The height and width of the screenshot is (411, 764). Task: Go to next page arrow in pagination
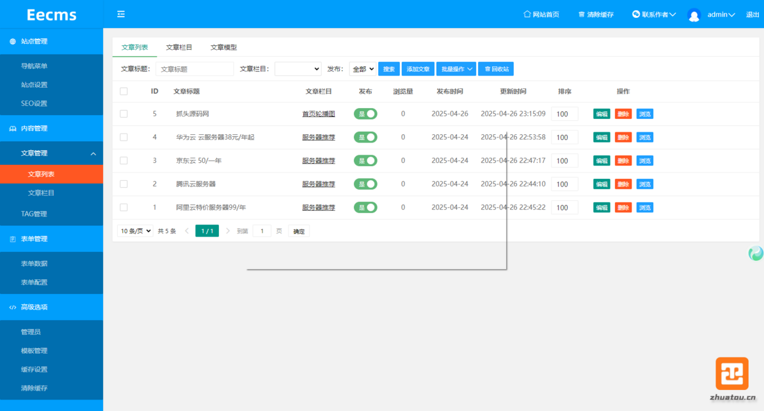pos(228,231)
